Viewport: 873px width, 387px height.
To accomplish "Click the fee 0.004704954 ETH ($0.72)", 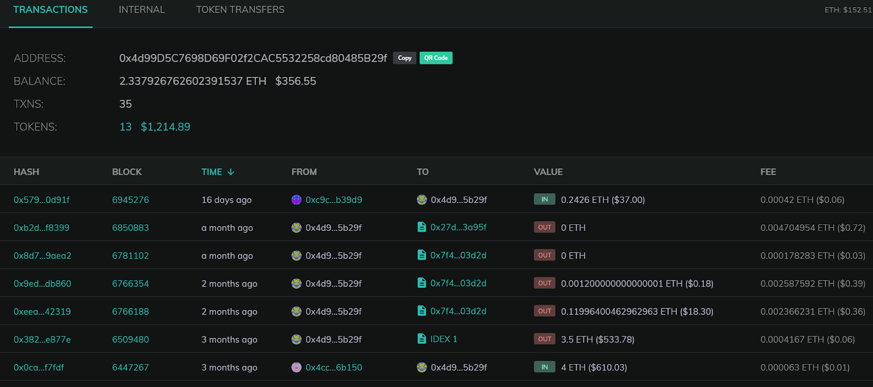I will click(813, 228).
